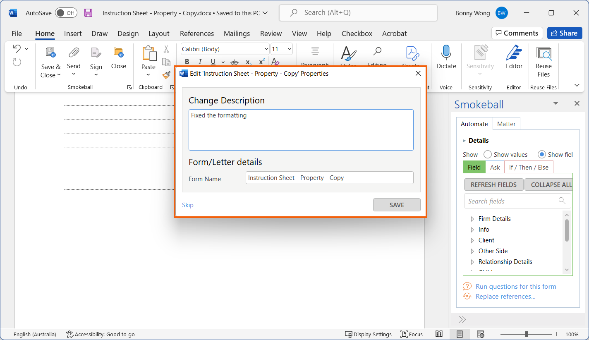Click the Form Name input field
589x340 pixels.
point(330,178)
